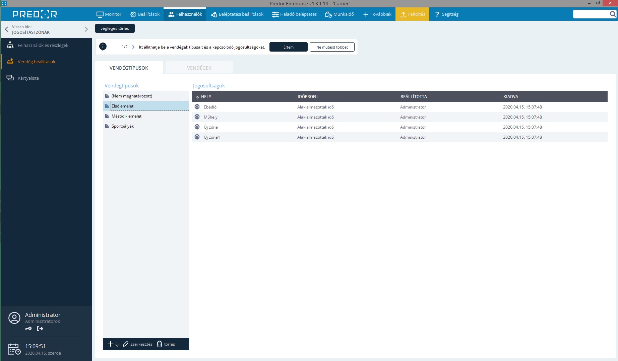The image size is (618, 361).
Task: Click the search magnifier icon
Action: pos(613,14)
